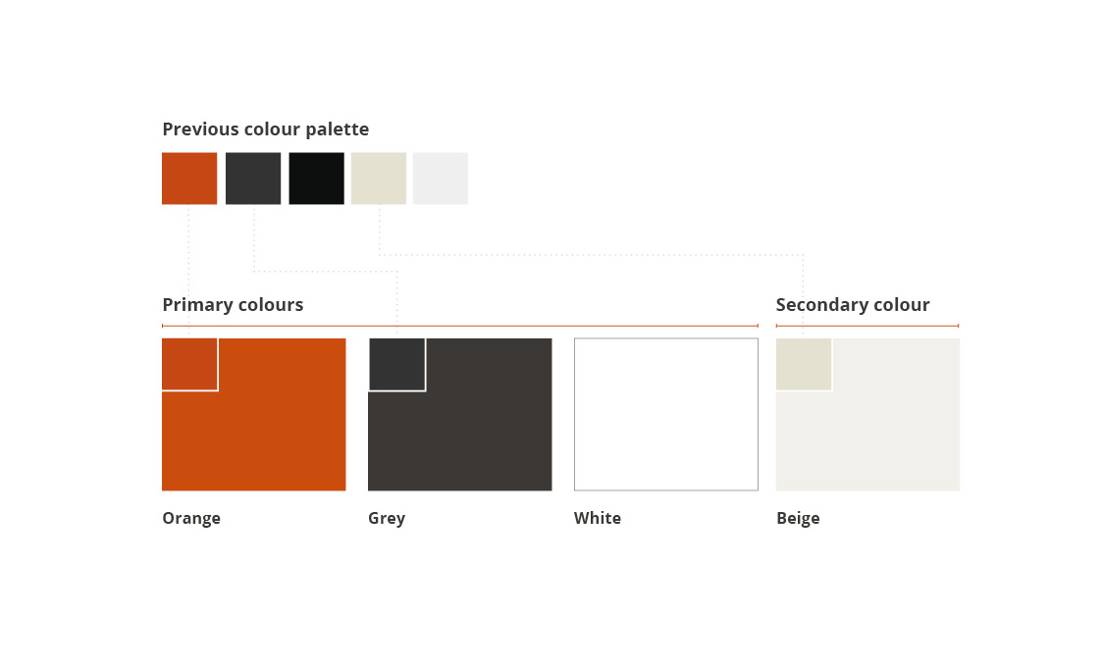Viewport: 1102px width, 667px height.
Task: Click the 'Orange' label text
Action: click(191, 519)
